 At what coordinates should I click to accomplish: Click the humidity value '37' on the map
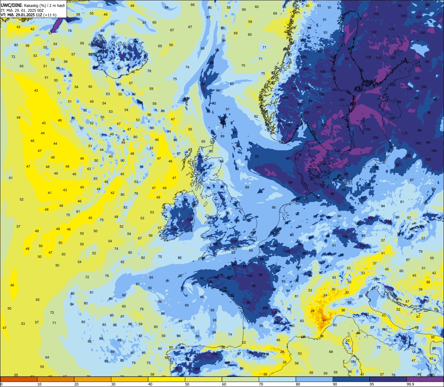click(x=375, y=263)
